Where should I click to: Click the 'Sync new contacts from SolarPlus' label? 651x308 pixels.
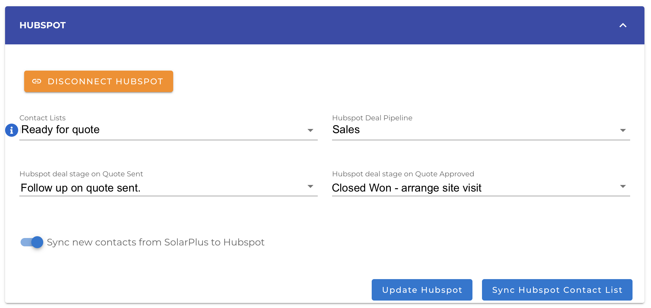(x=156, y=242)
